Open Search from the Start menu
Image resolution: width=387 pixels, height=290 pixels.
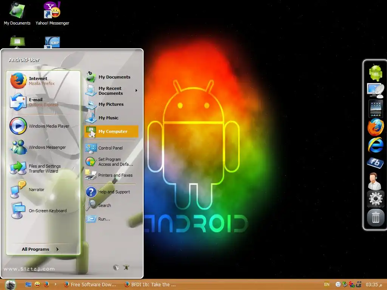coord(111,205)
